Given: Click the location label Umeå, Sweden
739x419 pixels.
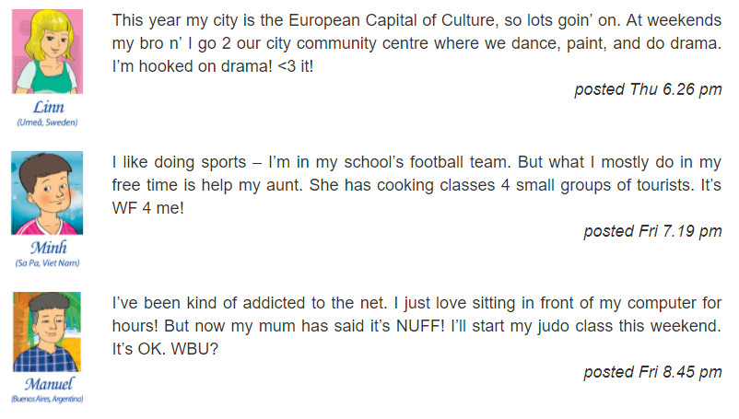Looking at the screenshot, I should coord(48,122).
